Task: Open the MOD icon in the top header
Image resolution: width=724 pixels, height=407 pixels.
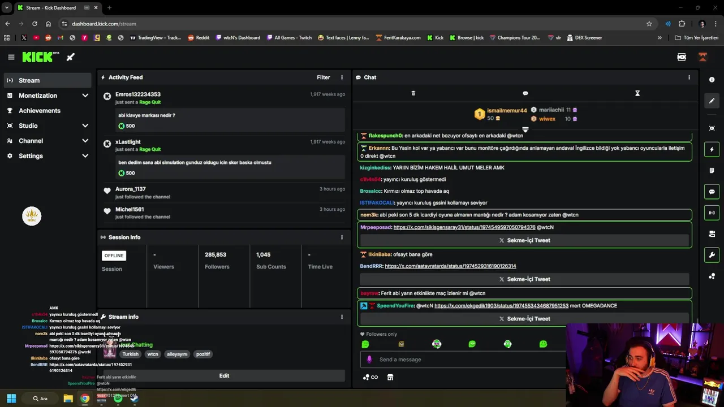Action: [682, 57]
